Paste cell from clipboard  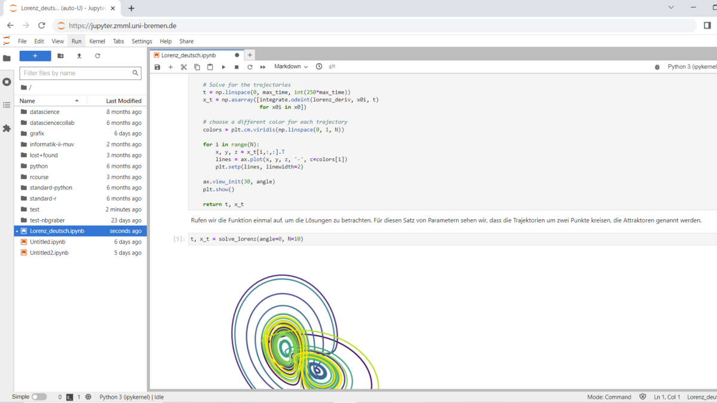coord(210,67)
